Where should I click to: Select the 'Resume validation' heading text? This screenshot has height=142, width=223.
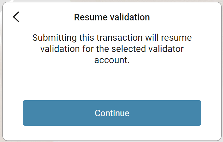(112, 17)
